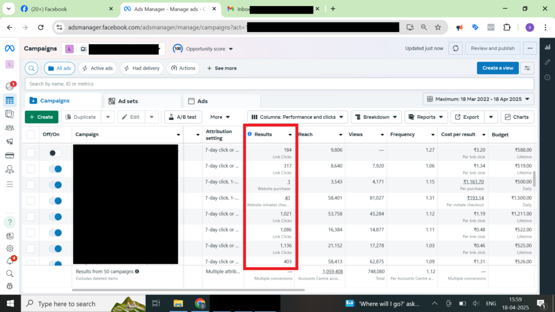The image size is (555, 312).
Task: Expand the Columns: Performance and clicks dropdown
Action: point(298,117)
